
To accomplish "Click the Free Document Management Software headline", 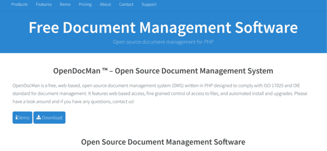I will coord(163,27).
